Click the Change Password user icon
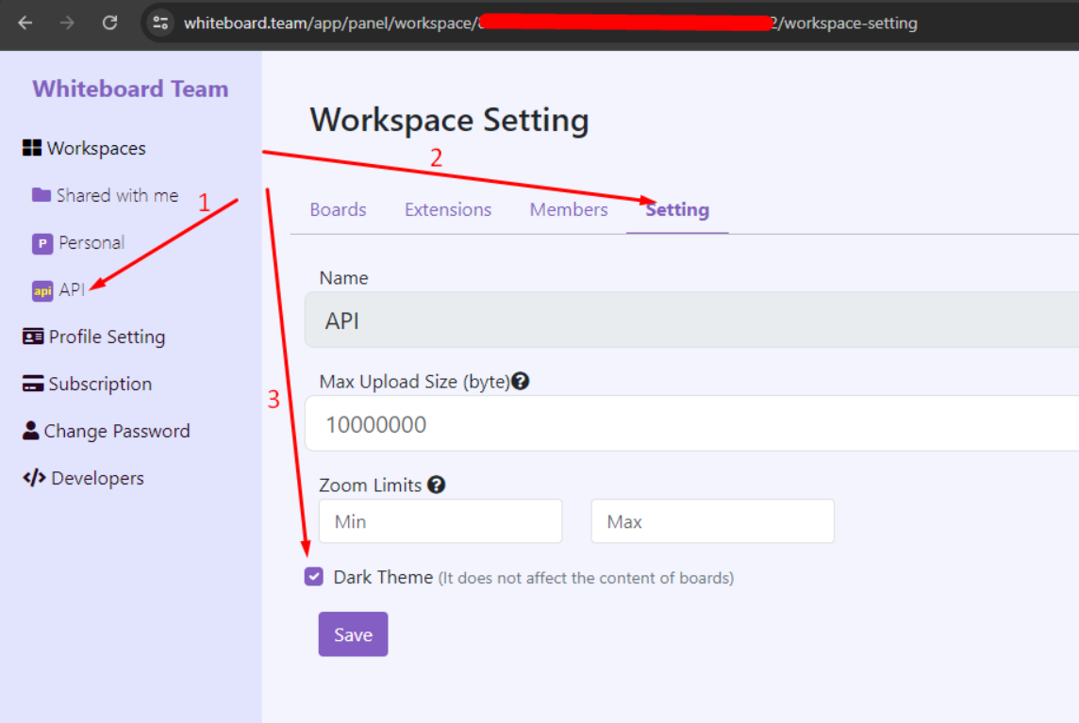 [30, 431]
